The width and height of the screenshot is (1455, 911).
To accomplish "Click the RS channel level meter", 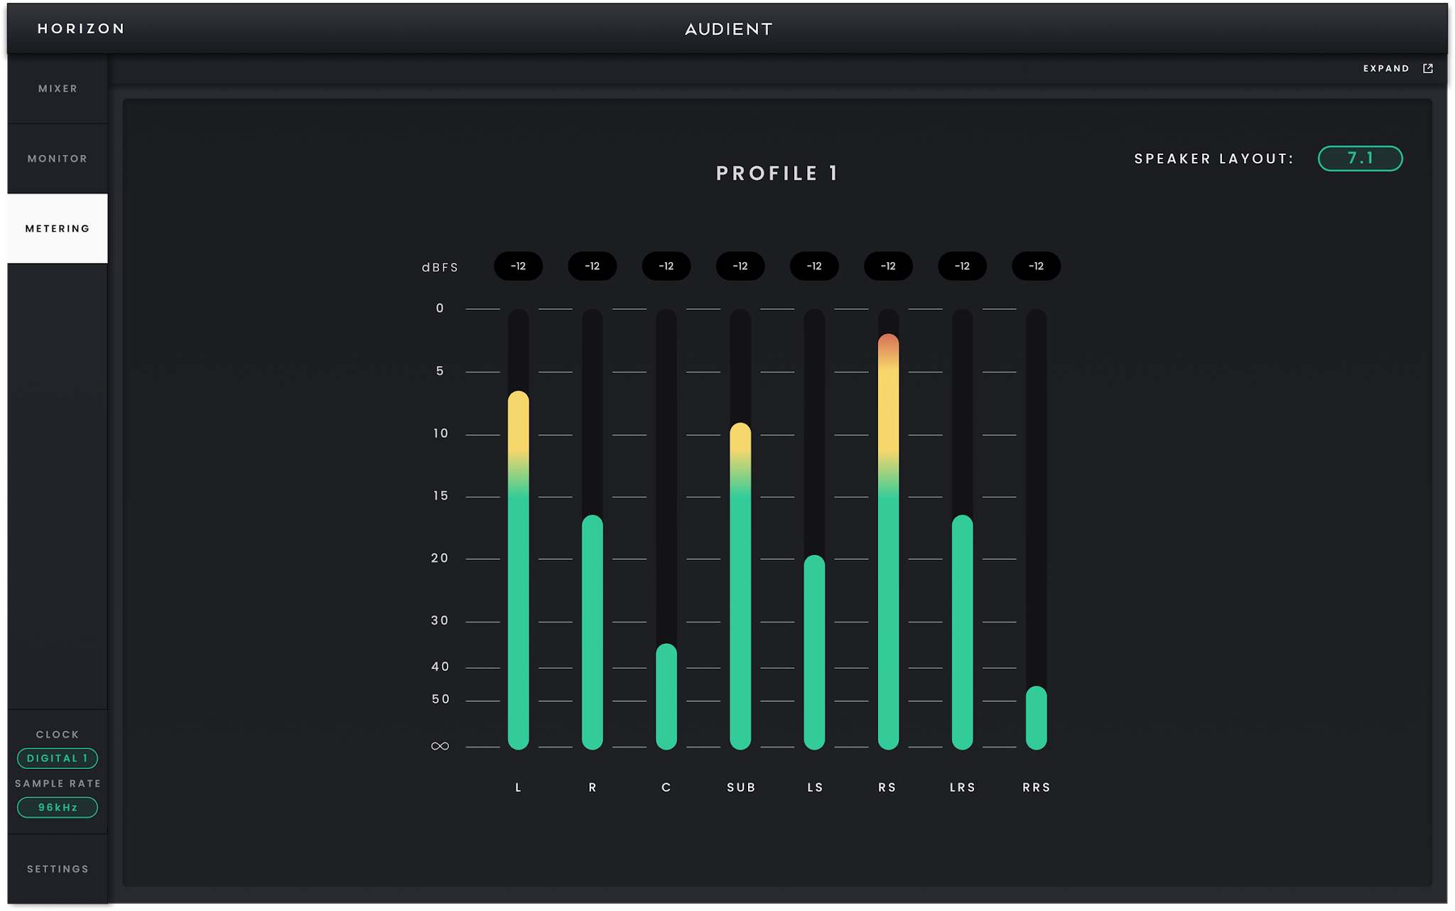I will [x=888, y=529].
